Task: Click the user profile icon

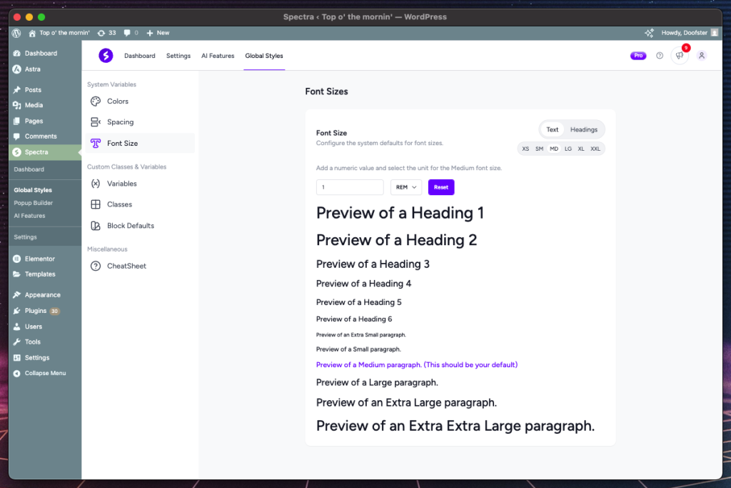Action: tap(702, 56)
